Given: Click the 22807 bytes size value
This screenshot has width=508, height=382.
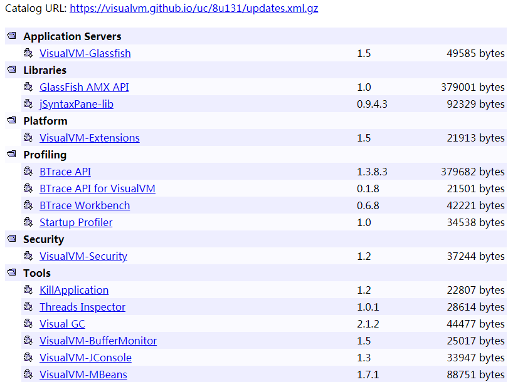Looking at the screenshot, I should click(475, 290).
